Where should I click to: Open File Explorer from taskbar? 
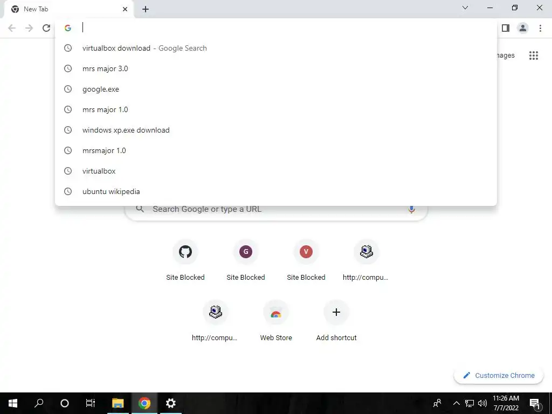coord(118,403)
